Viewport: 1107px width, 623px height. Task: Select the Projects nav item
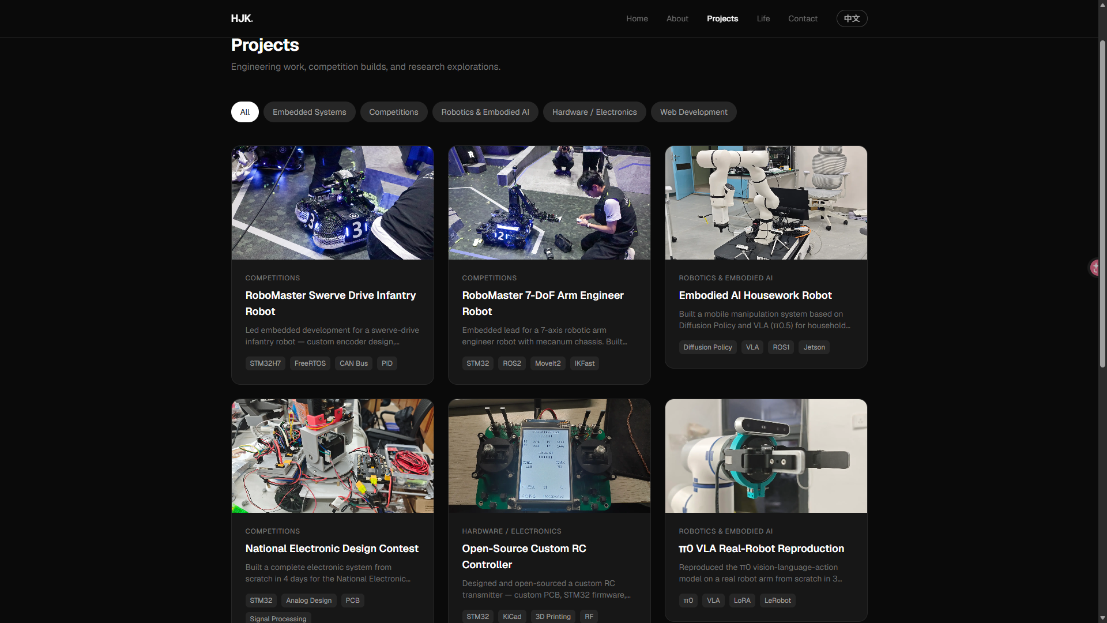click(722, 18)
